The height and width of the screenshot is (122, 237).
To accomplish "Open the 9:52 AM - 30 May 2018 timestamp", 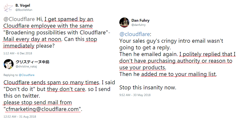I will coord(135,95).
